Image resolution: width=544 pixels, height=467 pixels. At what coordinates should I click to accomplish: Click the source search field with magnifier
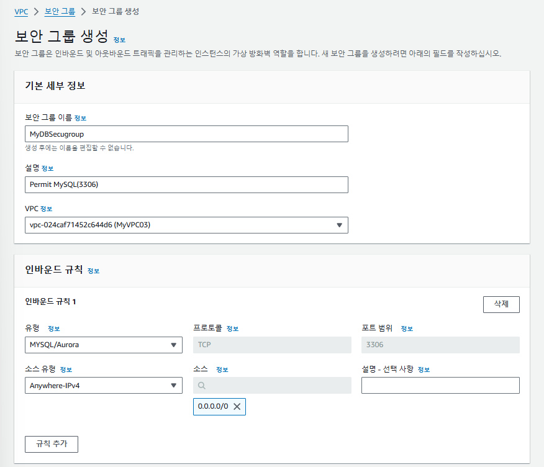click(x=272, y=386)
